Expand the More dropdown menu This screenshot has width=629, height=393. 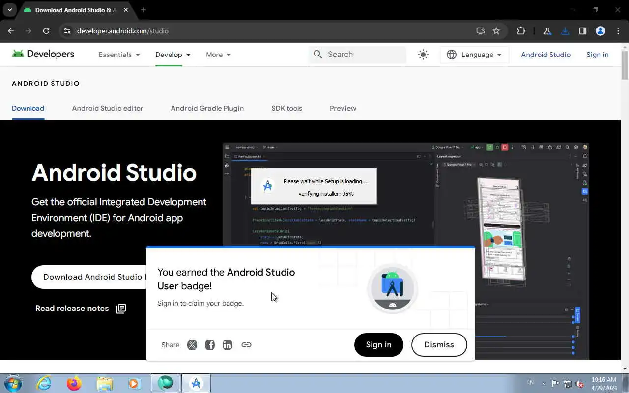pyautogui.click(x=219, y=55)
